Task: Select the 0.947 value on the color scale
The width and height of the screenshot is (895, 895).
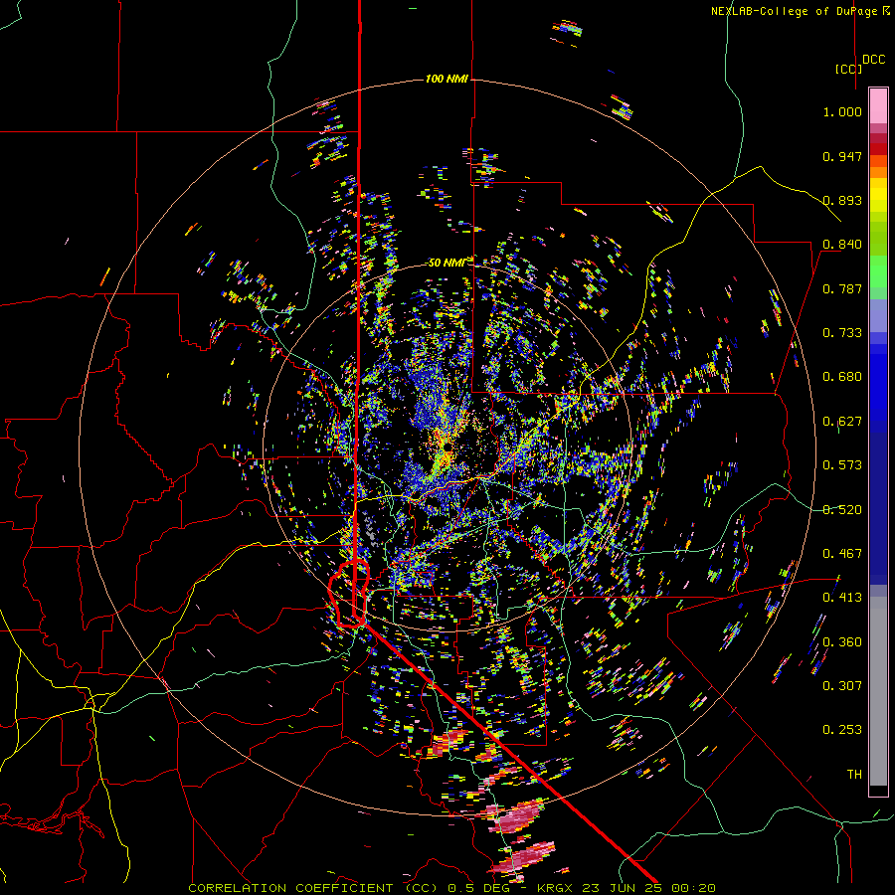Action: 842,156
